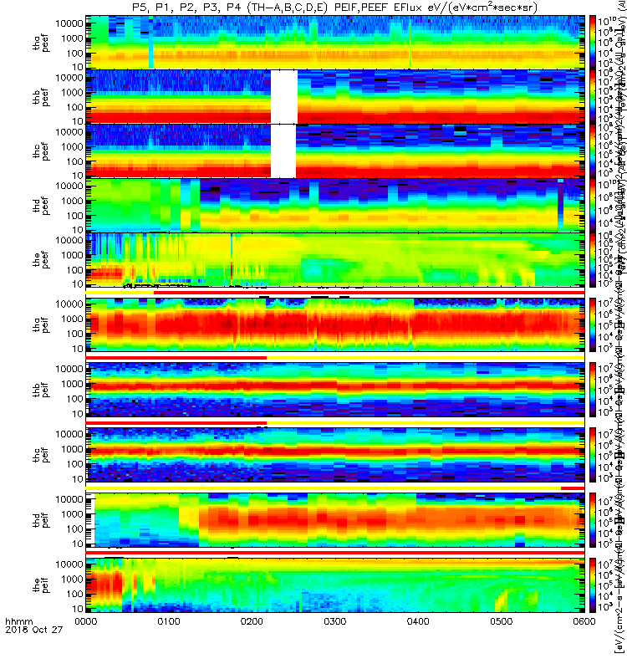627x669 pixels.
Task: Click the thd peif ion spectrogram panel
Action: coord(335,519)
